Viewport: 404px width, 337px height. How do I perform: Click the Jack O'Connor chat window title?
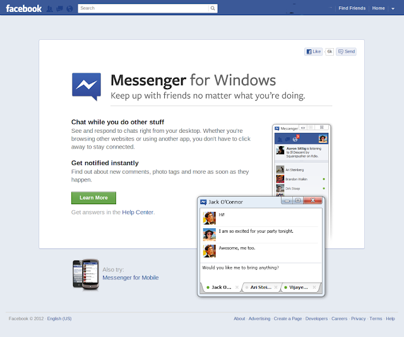[x=226, y=202]
